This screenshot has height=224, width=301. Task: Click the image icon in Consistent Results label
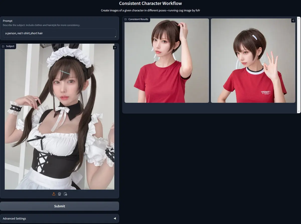coord(126,19)
